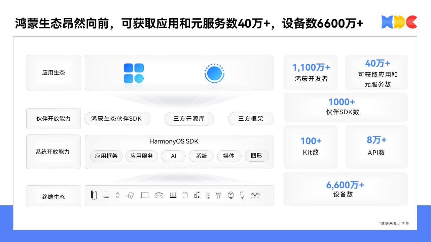This screenshot has width=431, height=242.
Task: Click the 可获取应用和元服务数 card caption
Action: (x=378, y=80)
